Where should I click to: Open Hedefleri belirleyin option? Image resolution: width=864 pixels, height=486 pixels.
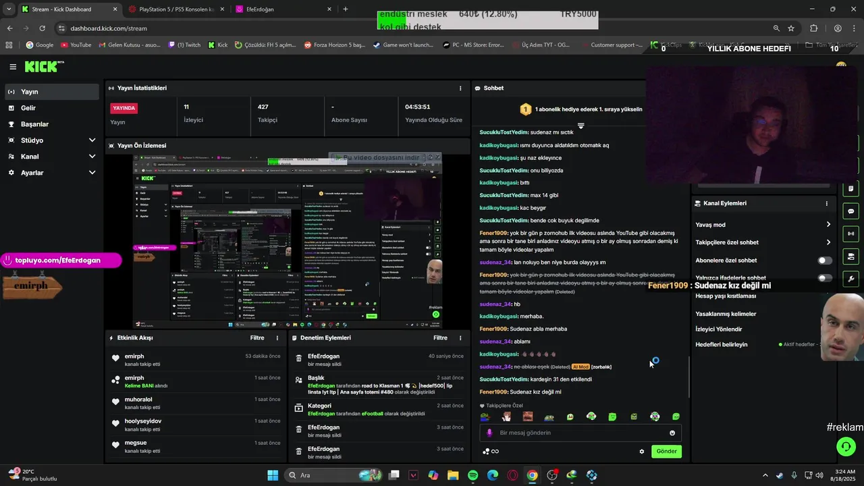(x=722, y=345)
